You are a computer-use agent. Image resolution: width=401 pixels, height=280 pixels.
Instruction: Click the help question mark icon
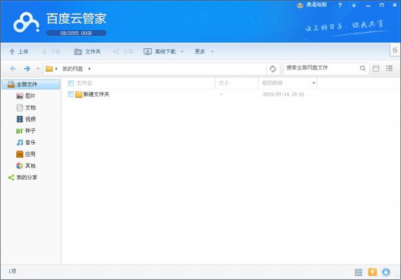340,5
